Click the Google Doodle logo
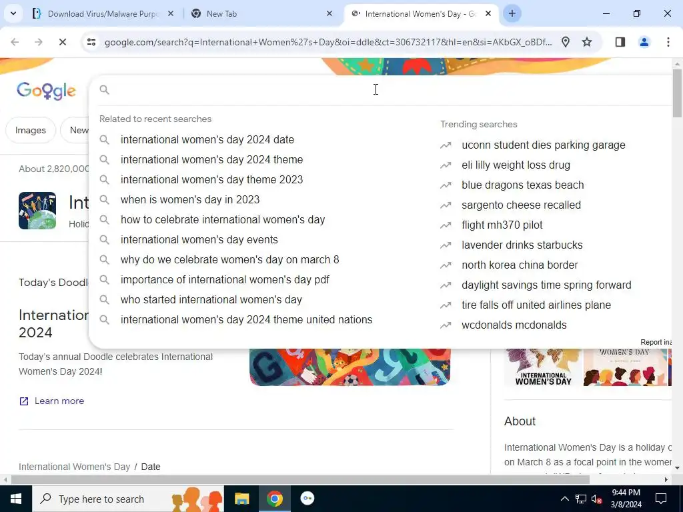 pyautogui.click(x=46, y=91)
